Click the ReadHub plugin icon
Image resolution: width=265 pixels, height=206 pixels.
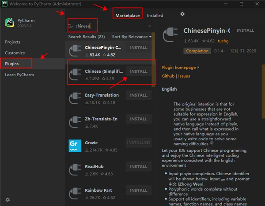click(75, 170)
